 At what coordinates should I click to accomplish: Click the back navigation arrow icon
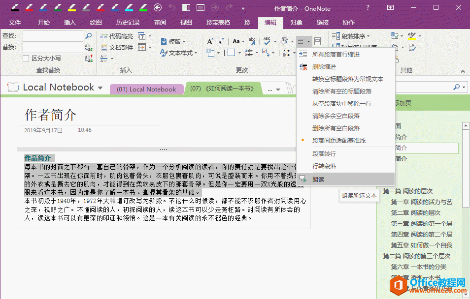157,8
